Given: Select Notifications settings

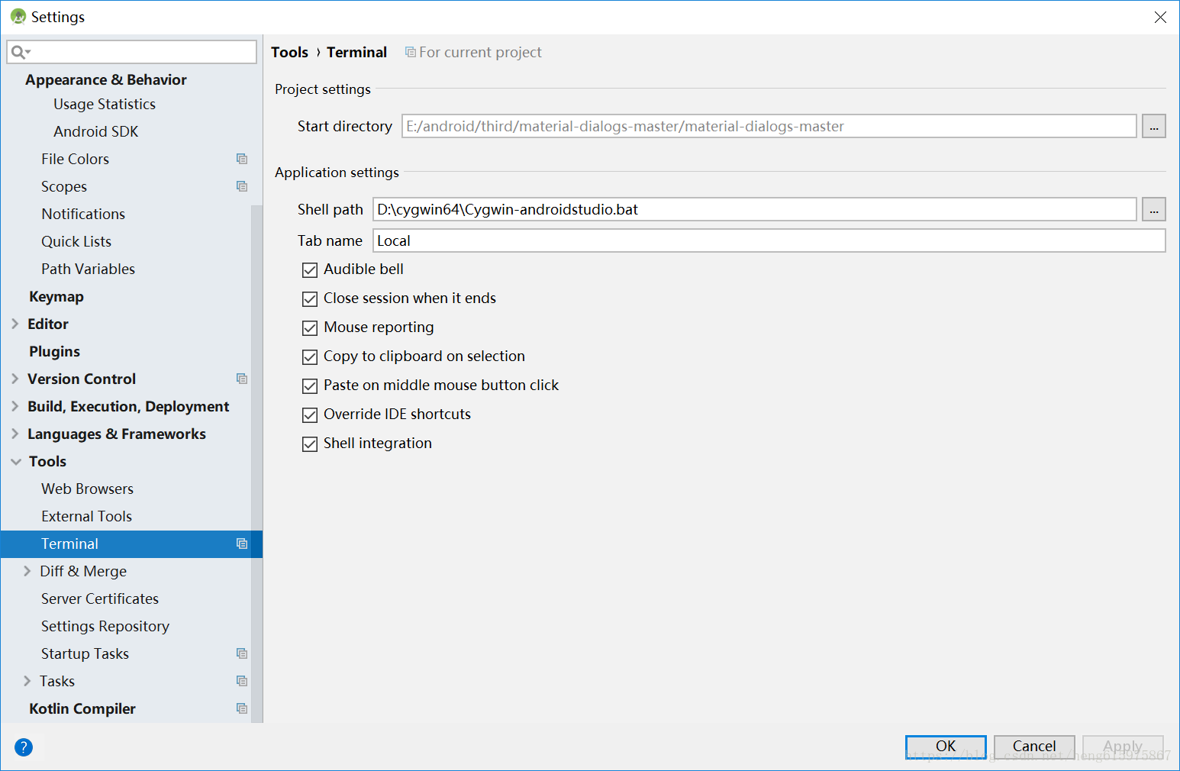Looking at the screenshot, I should [x=83, y=214].
